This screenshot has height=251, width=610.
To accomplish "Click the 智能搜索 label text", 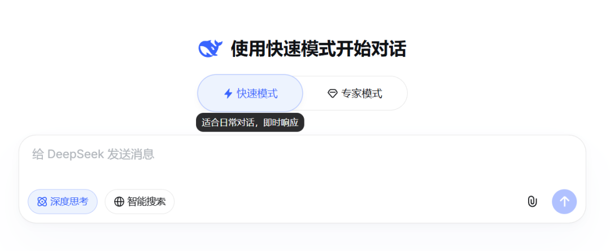I will coord(146,202).
